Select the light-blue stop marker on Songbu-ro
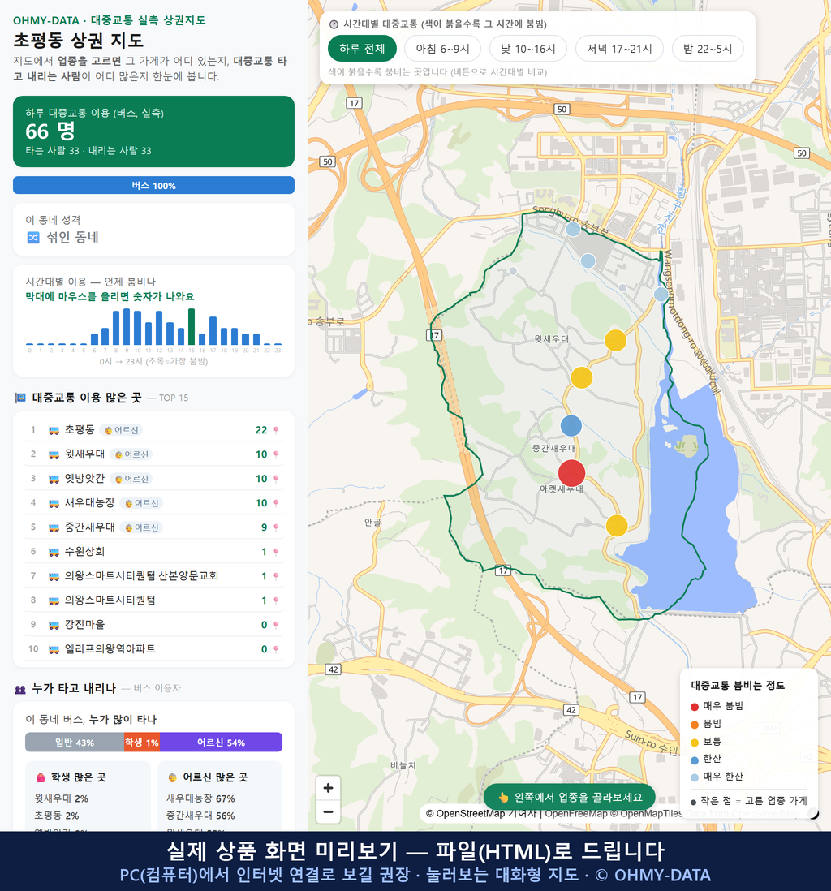The height and width of the screenshot is (891, 831). click(573, 230)
